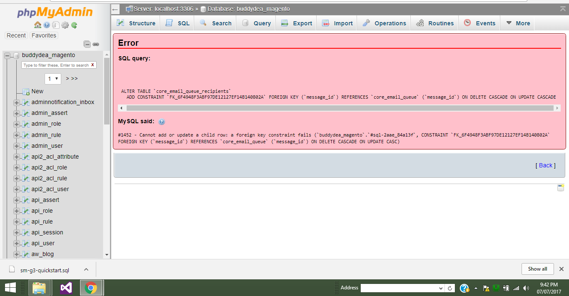Switch to the Structure tab

point(136,23)
